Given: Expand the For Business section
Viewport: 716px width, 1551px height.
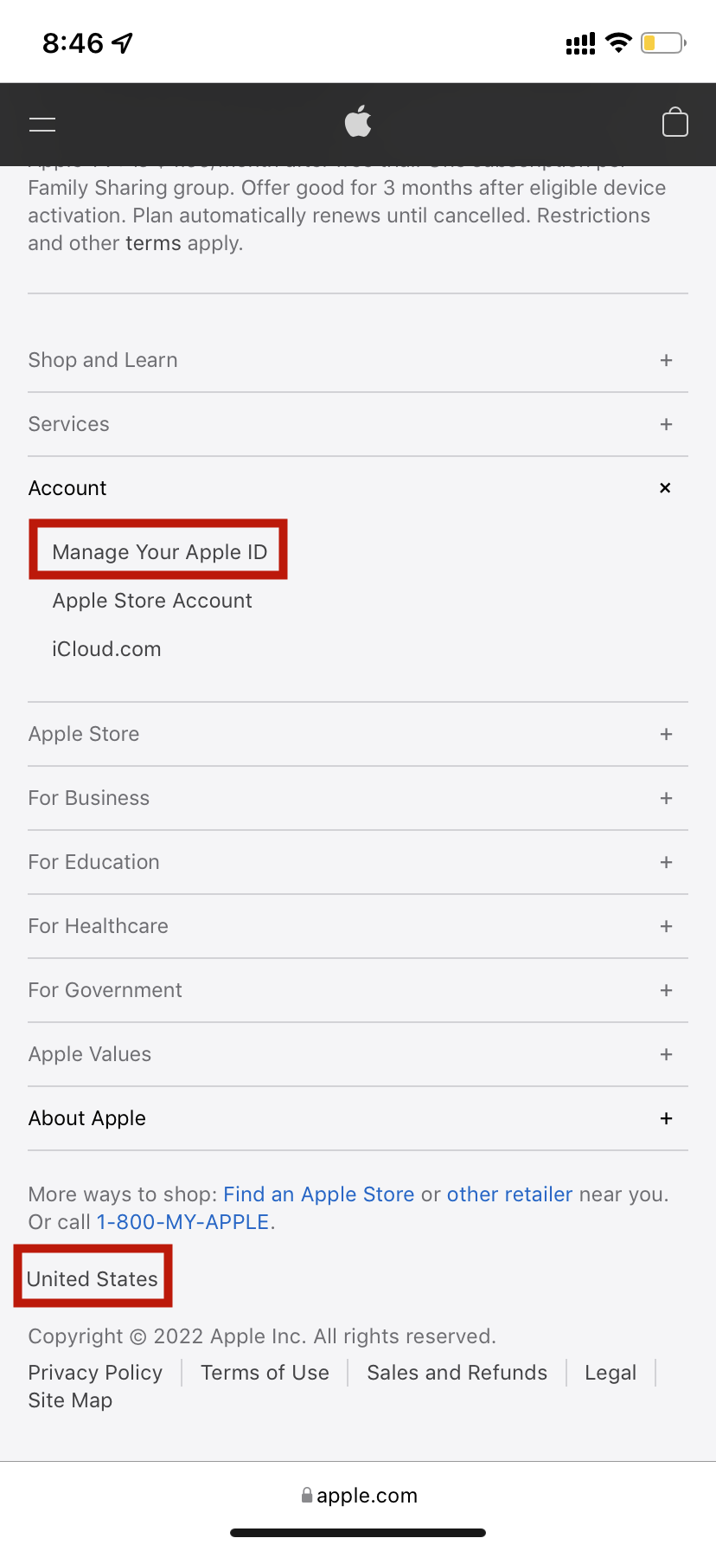Looking at the screenshot, I should coord(89,798).
